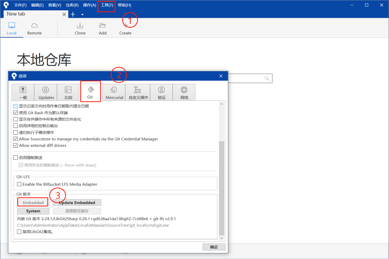
Task: Open the 网络 network settings panel
Action: tap(184, 92)
